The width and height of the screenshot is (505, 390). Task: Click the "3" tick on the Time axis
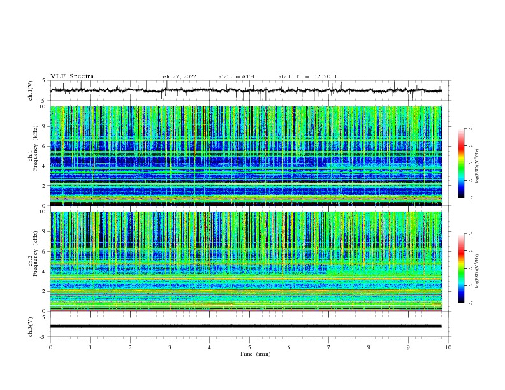pyautogui.click(x=170, y=347)
